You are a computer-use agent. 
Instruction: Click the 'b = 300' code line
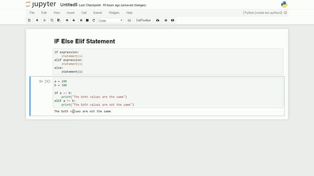[x=60, y=85]
